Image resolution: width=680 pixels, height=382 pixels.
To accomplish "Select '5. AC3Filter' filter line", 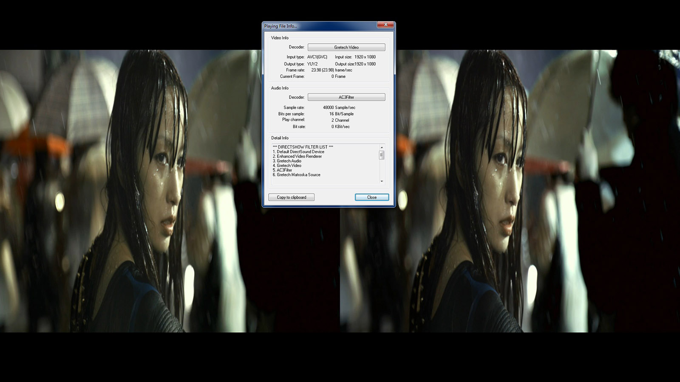I will [x=282, y=170].
